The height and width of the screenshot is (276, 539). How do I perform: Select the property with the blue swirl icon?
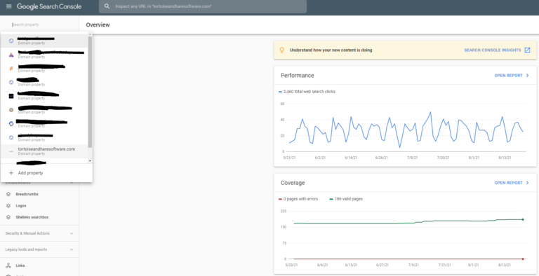(x=44, y=123)
